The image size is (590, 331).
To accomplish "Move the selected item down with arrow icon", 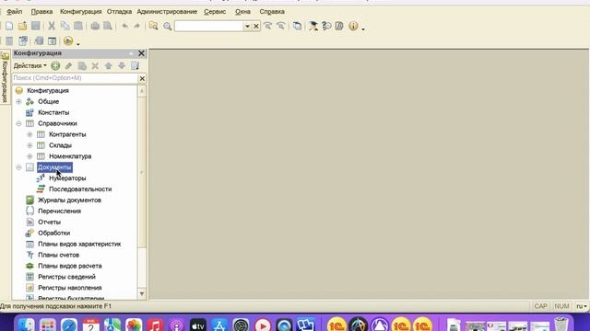I will click(122, 66).
